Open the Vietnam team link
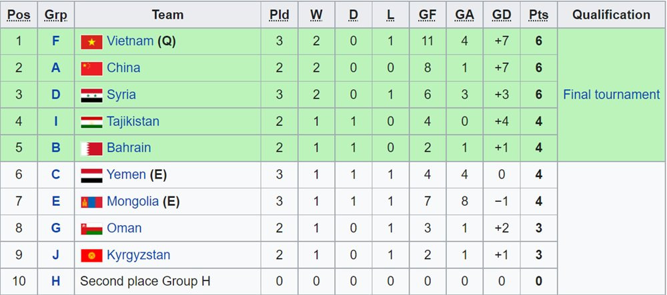The width and height of the screenshot is (667, 295). pyautogui.click(x=130, y=41)
